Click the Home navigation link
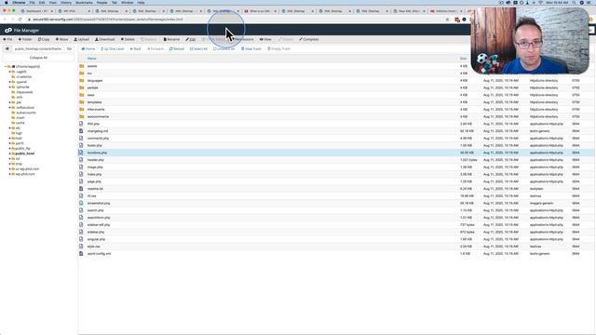Screen dimensions: 596x335 click(88, 49)
